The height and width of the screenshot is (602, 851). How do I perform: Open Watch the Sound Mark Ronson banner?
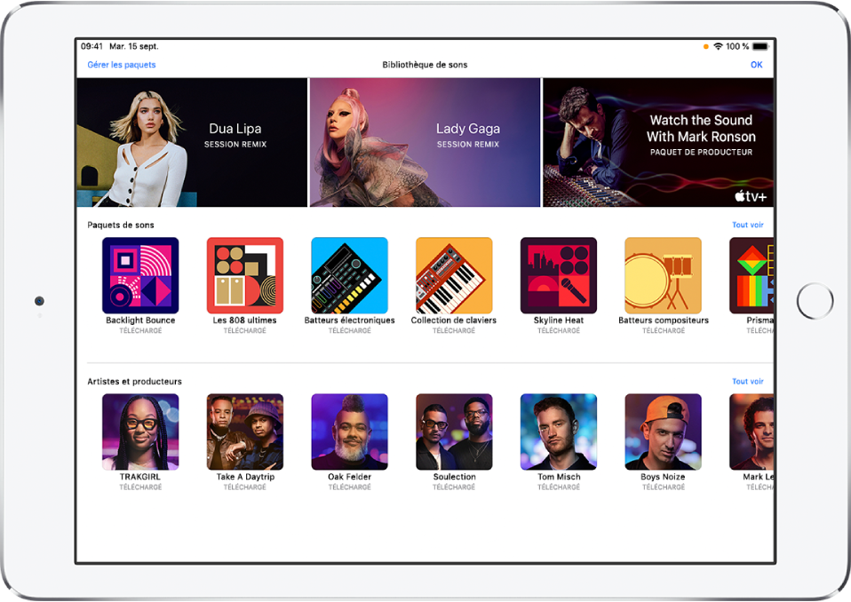click(x=658, y=143)
